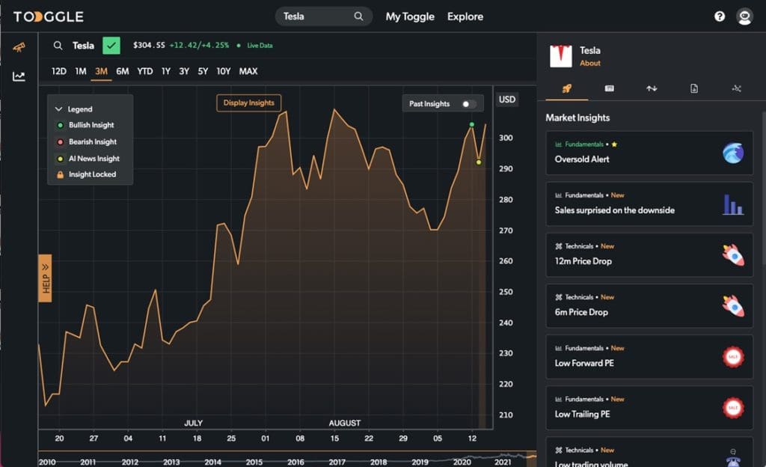Open the Oversold Alert insight

pos(649,153)
